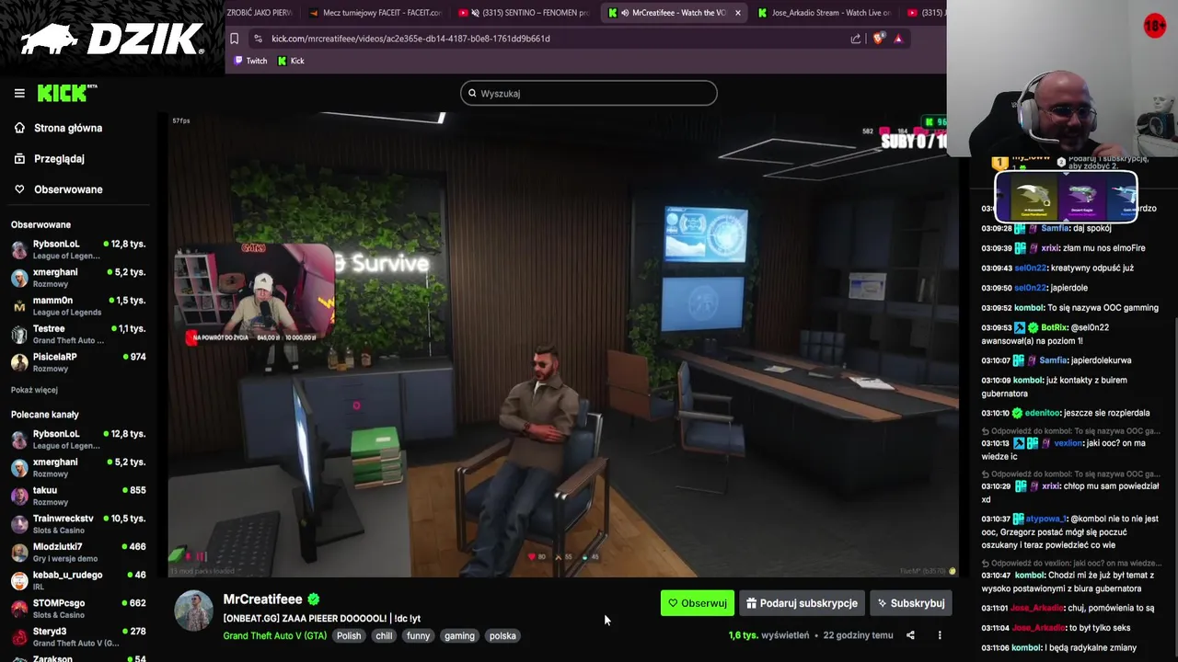Open the Kick hamburger menu
1178x662 pixels.
19,93
